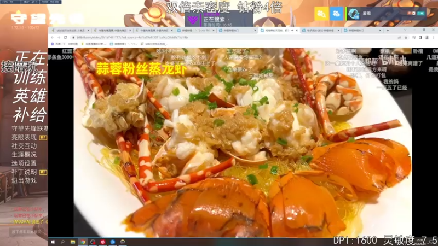
Task: Open 社交互动 menu entry
Action: point(24,146)
